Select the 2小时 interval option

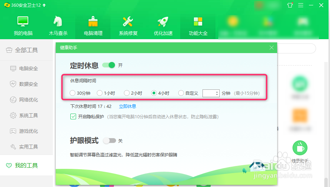tap(127, 93)
